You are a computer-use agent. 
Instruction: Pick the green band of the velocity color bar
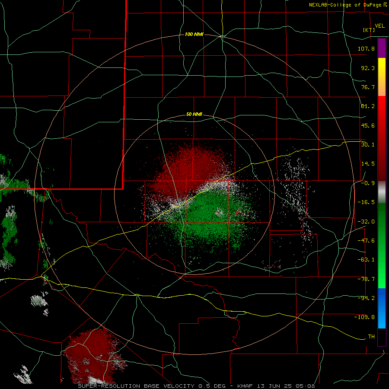click(x=382, y=246)
